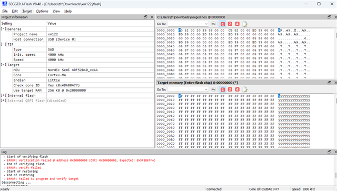Click address 0000_0040 in Target memory panel
This screenshot has width=337, height=191.
(166, 112)
